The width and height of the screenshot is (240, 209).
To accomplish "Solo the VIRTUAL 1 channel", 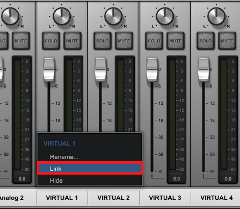I will click(x=51, y=41).
